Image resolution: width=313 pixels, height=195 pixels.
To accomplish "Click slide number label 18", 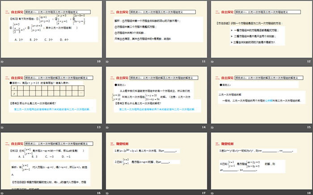I will click(309, 193).
